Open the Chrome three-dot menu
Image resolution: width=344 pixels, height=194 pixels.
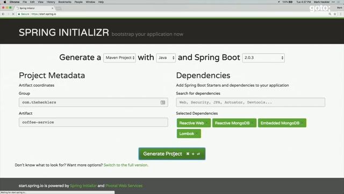click(341, 14)
